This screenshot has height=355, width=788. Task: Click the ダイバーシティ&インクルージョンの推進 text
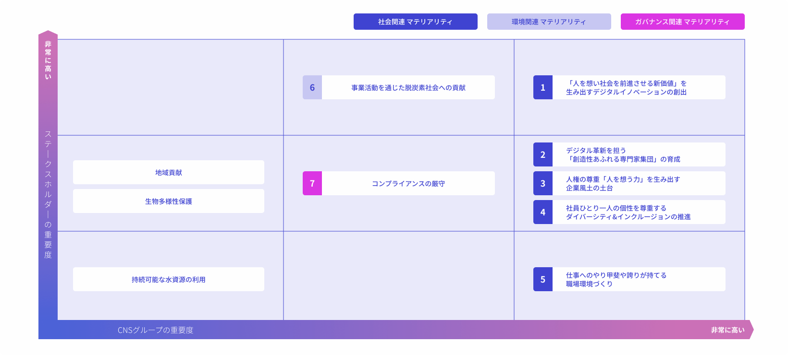pyautogui.click(x=628, y=216)
